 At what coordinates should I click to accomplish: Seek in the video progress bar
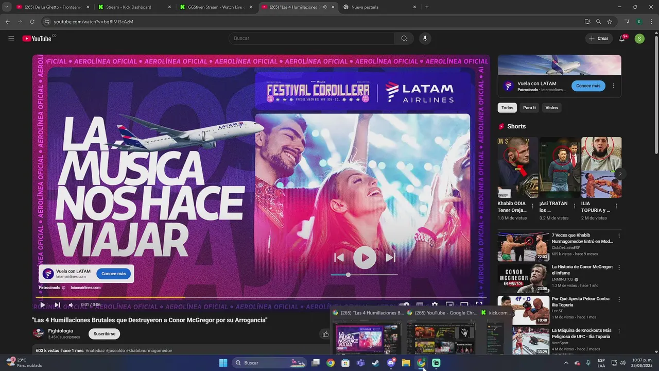click(x=261, y=297)
